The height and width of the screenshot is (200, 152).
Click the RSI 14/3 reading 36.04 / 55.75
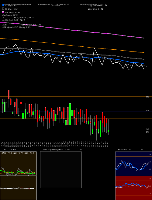pos(24,18)
